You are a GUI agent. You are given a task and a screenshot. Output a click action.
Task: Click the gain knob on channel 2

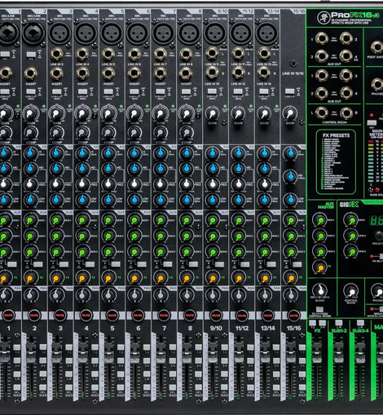30,113
